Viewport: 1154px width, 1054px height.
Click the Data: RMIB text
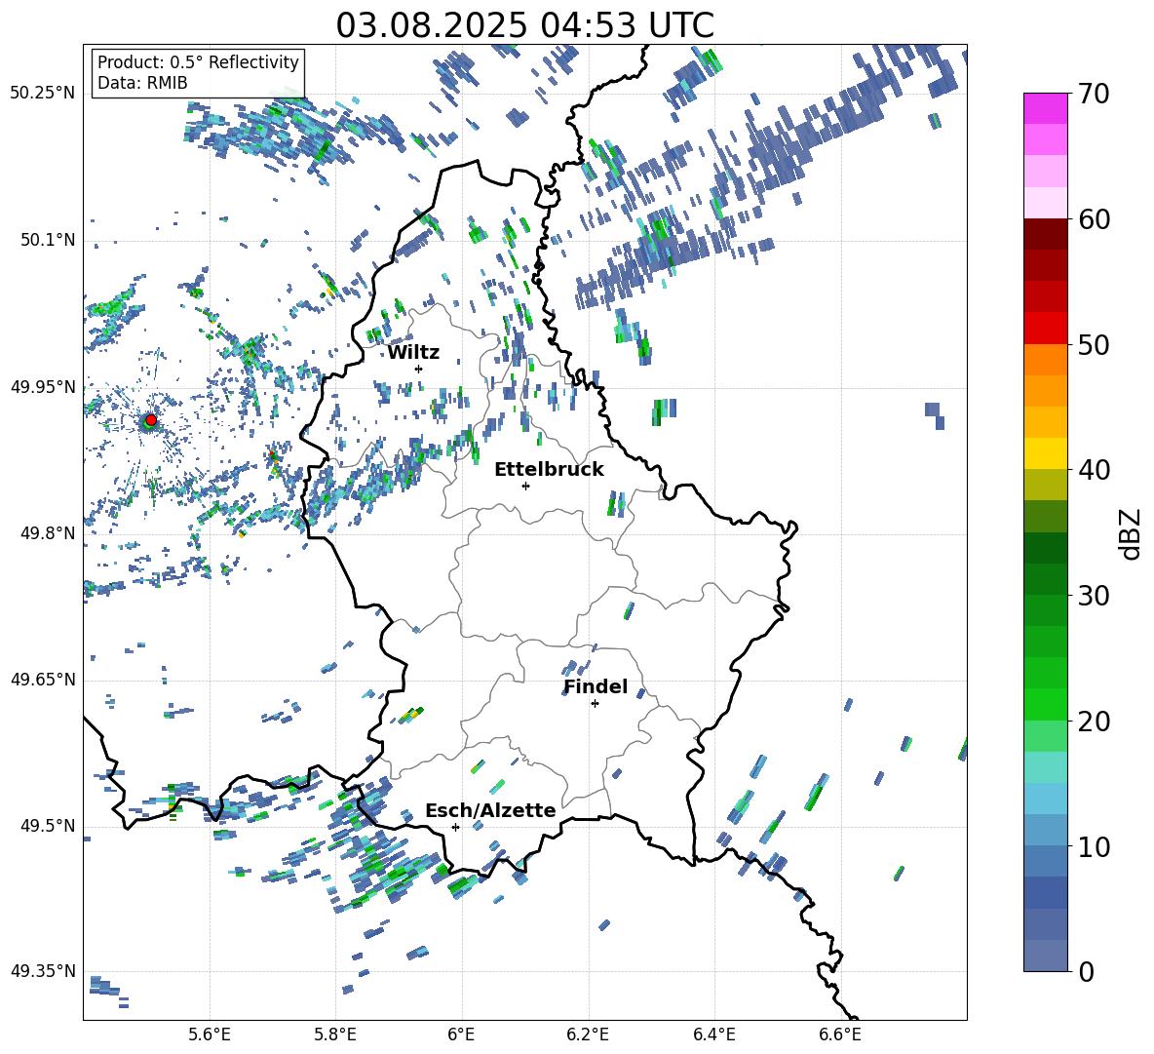tap(142, 83)
